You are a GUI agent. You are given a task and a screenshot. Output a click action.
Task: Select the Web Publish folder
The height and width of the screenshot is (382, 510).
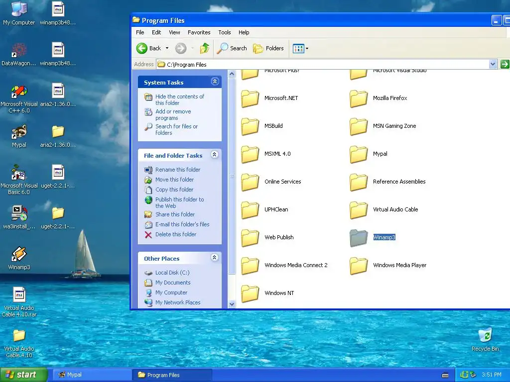(x=267, y=238)
